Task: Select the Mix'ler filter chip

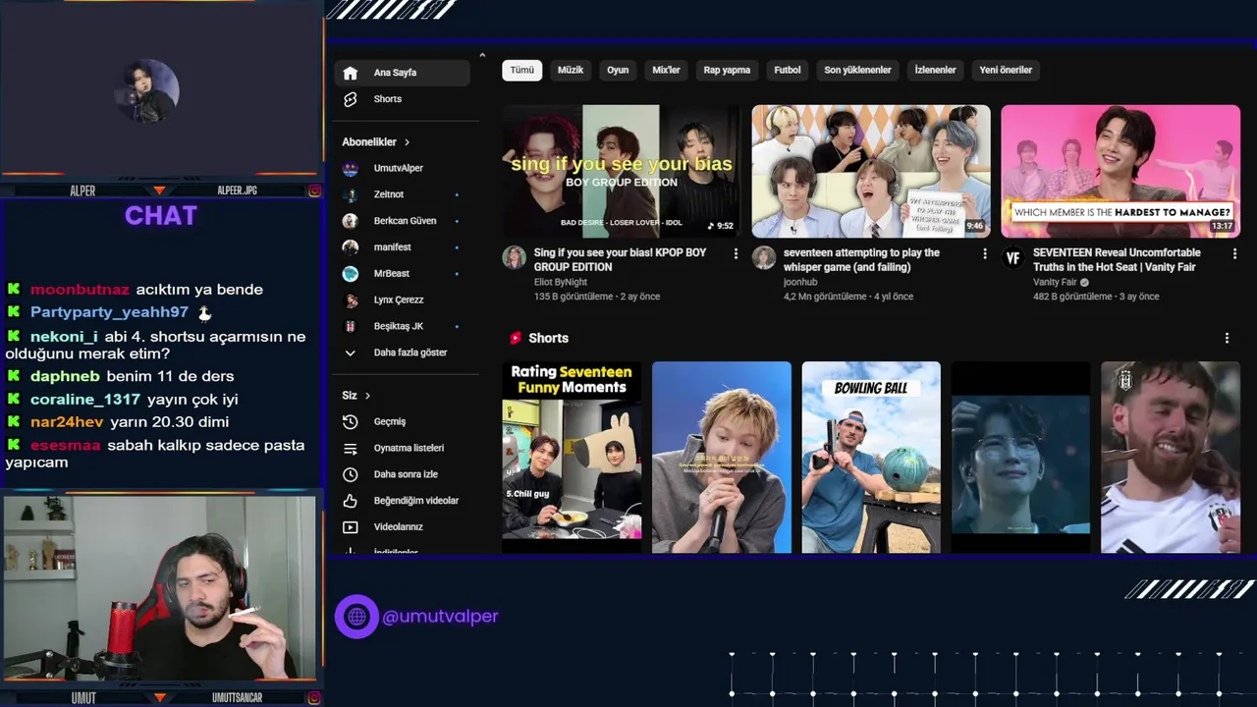Action: [666, 70]
